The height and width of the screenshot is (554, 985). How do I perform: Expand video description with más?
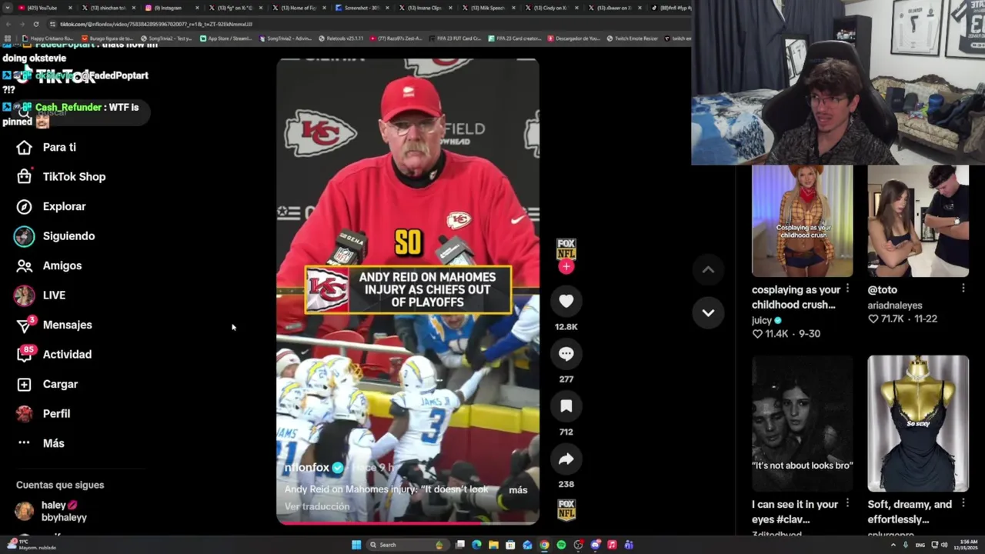click(518, 490)
